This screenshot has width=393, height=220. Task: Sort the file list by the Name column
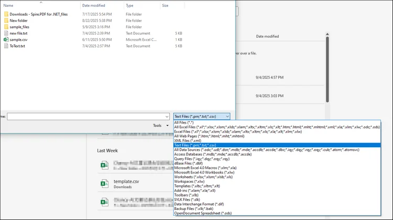tap(8, 6)
